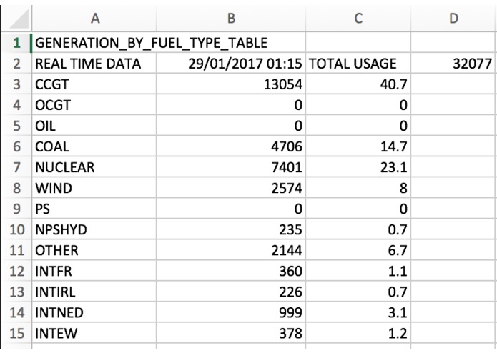This screenshot has height=353, width=497.
Task: Click the INTNED label cell
Action: pos(94,312)
